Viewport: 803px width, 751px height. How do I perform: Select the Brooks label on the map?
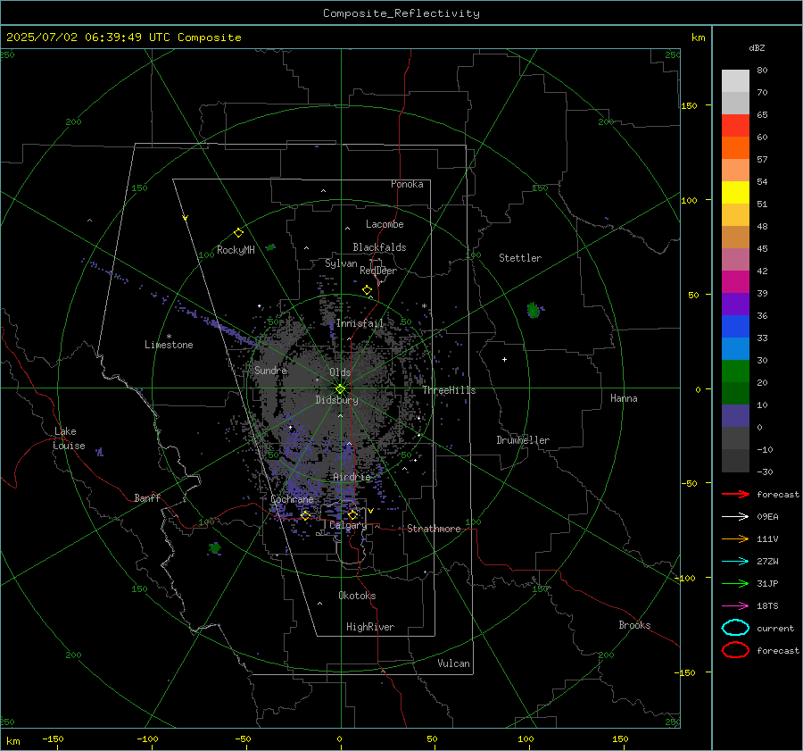(x=634, y=625)
